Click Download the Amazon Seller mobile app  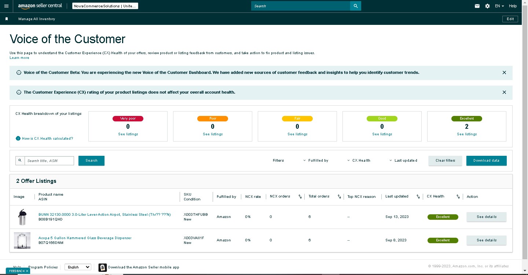(x=144, y=267)
